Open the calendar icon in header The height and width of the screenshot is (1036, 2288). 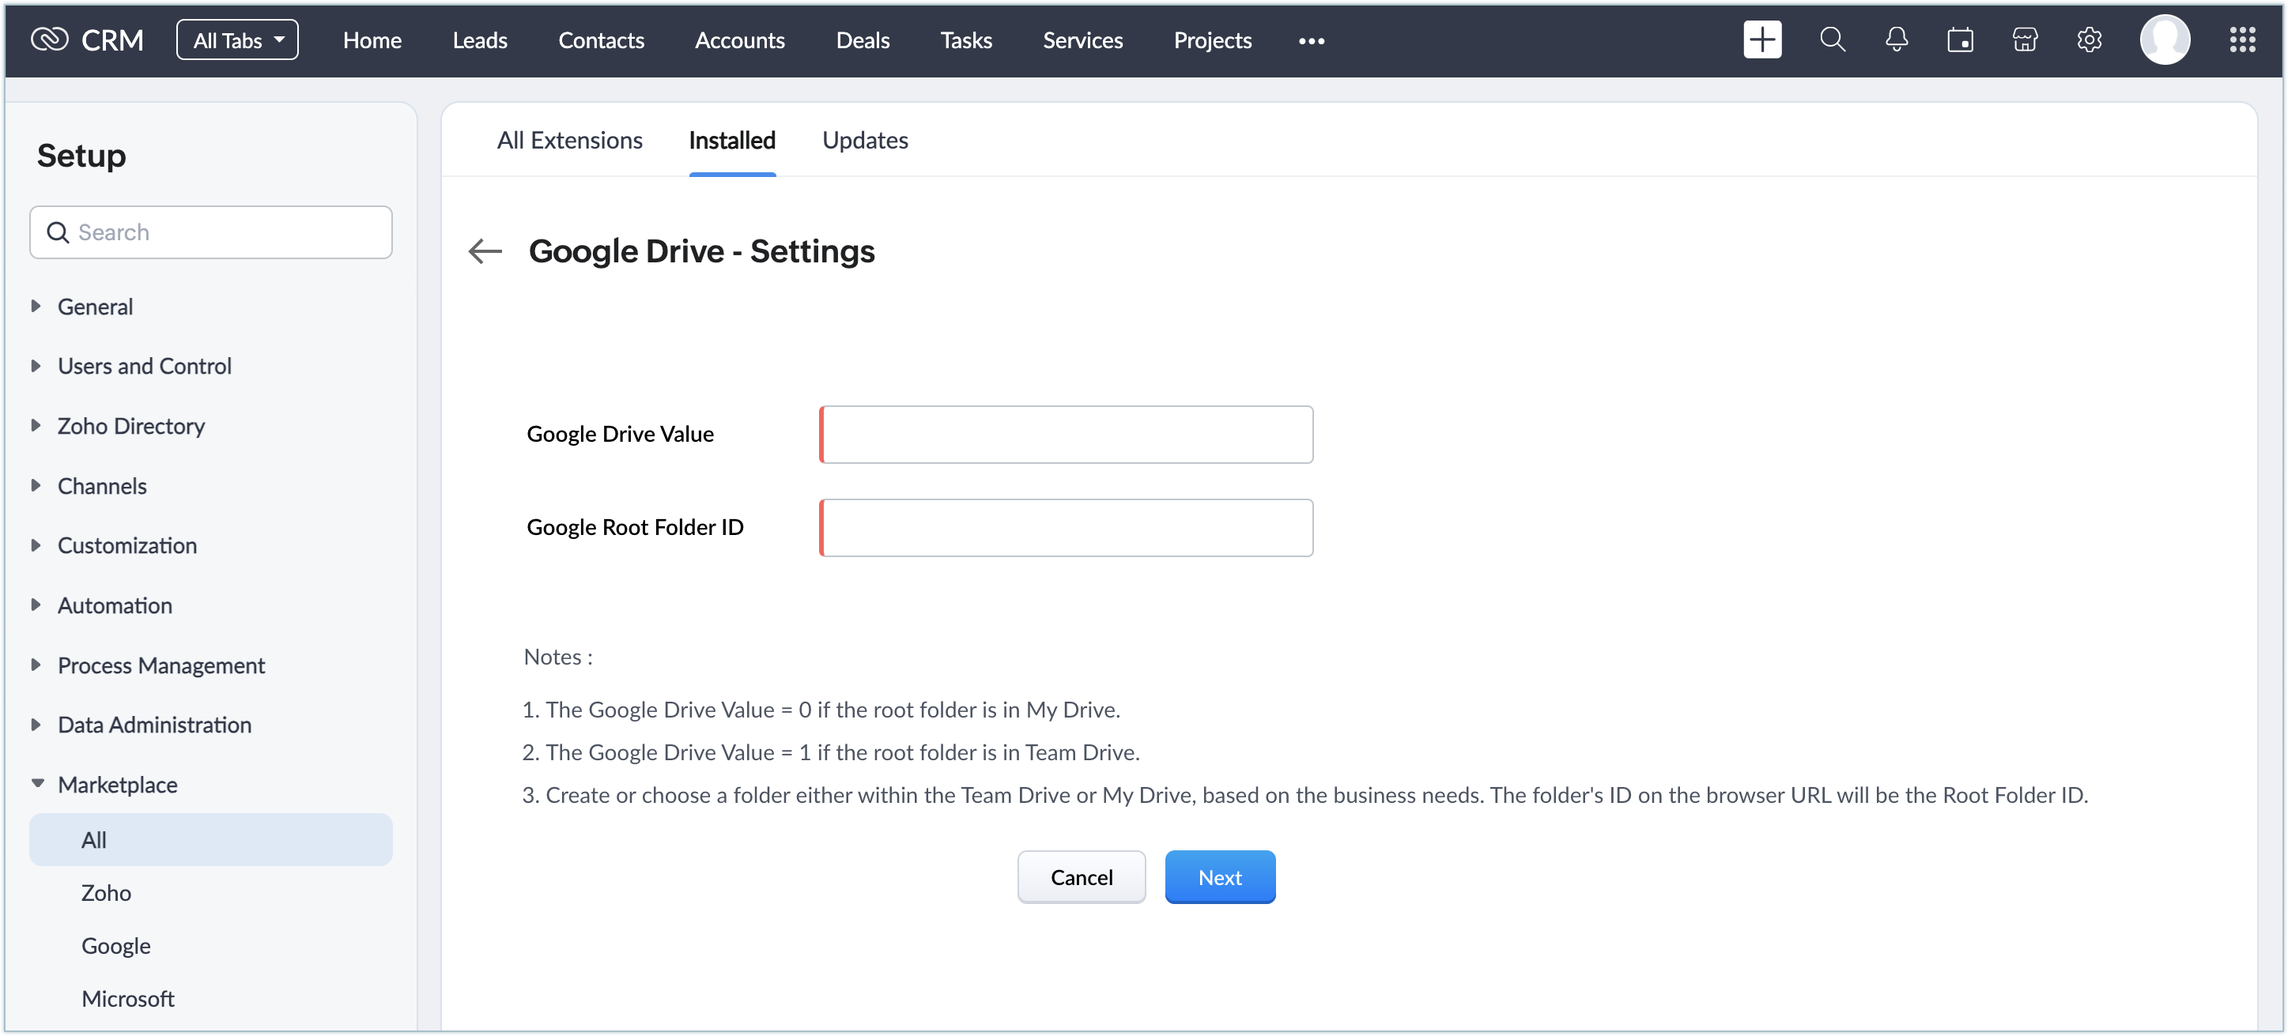click(x=1959, y=40)
